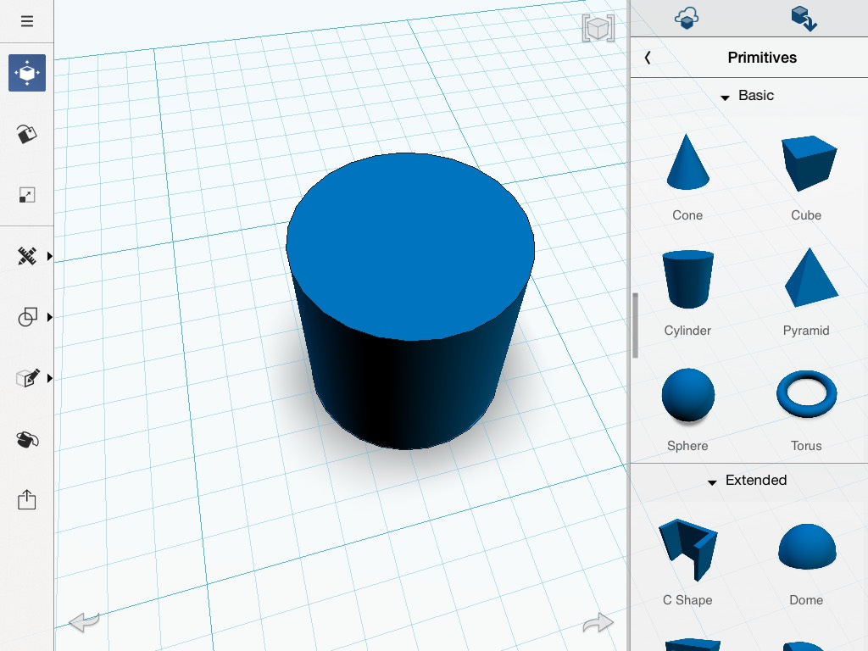Open the import model icon
Viewport: 868px width, 651px height.
tap(804, 19)
